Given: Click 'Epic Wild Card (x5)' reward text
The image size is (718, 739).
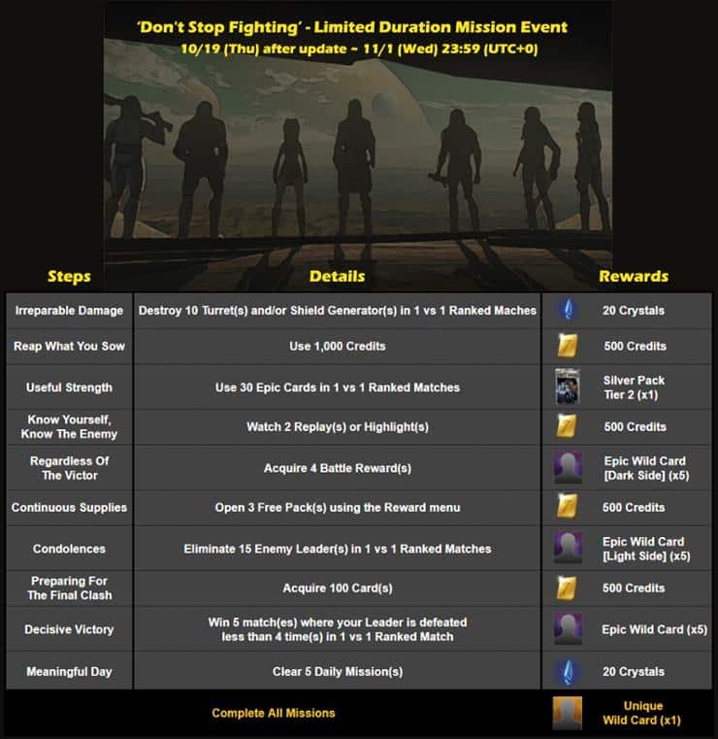Looking at the screenshot, I should click(654, 629).
